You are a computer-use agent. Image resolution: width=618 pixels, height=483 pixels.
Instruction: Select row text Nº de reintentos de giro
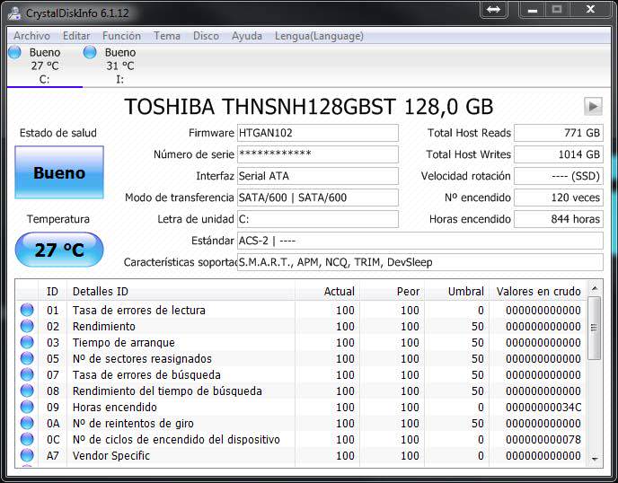(x=133, y=423)
